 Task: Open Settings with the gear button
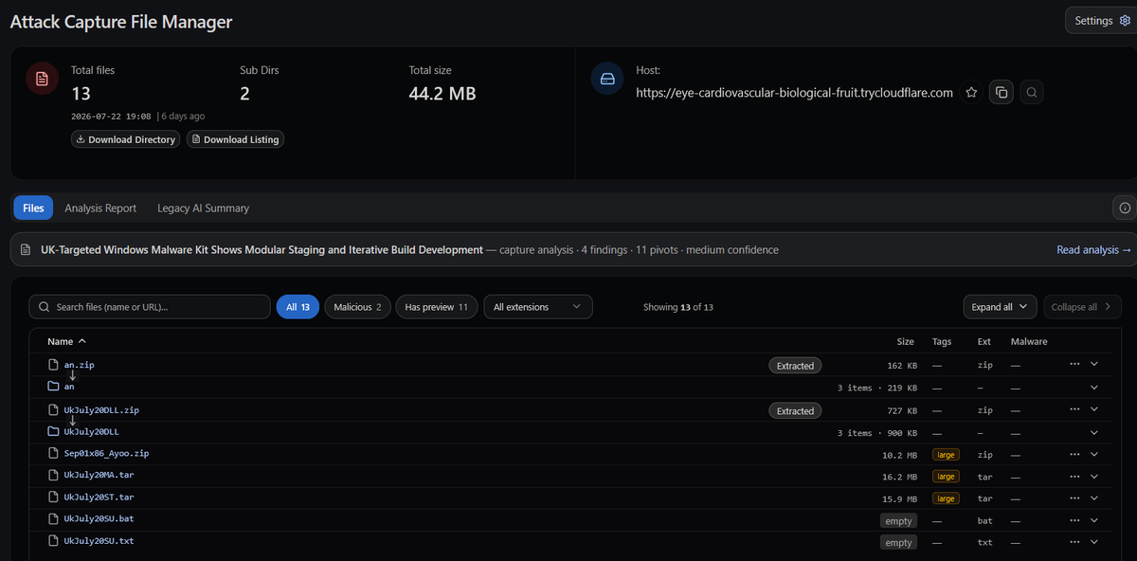pyautogui.click(x=1102, y=21)
